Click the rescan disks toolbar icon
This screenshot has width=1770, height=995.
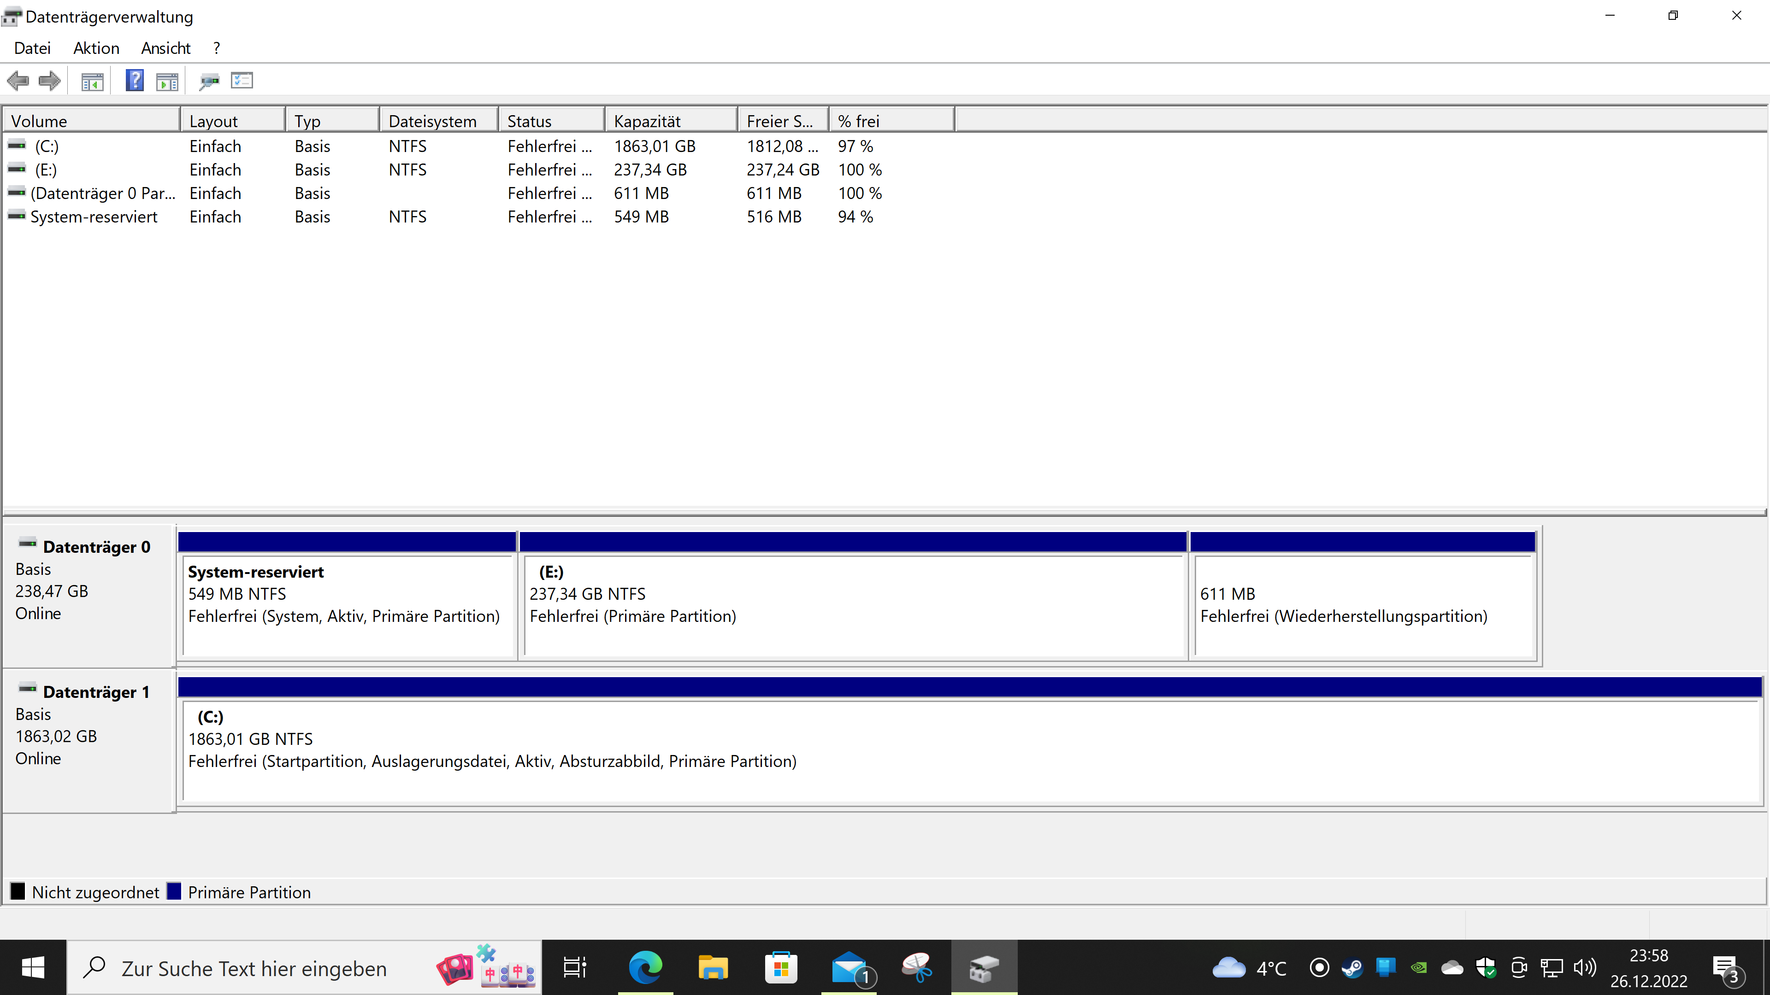point(209,82)
